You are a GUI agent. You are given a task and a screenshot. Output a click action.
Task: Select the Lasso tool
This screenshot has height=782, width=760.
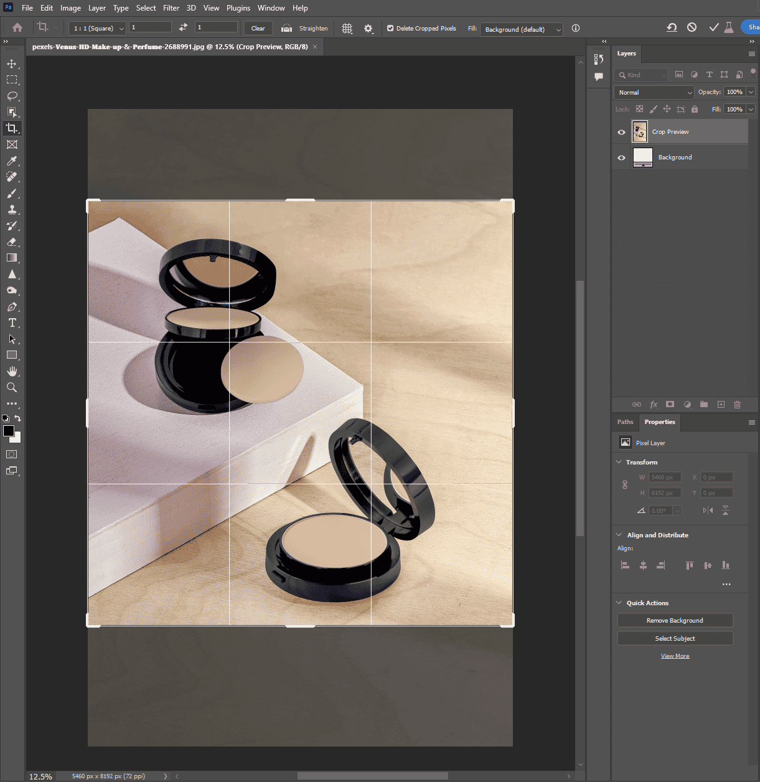(x=12, y=96)
